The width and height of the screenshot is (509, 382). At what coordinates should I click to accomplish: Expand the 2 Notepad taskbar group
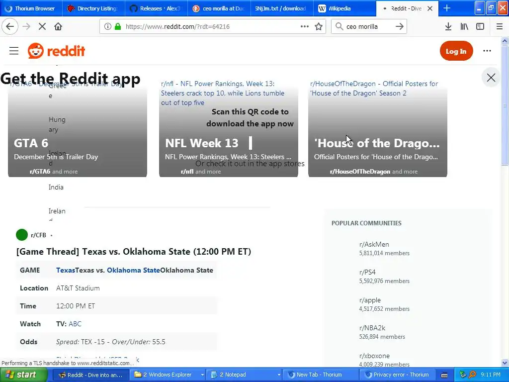[x=245, y=375]
